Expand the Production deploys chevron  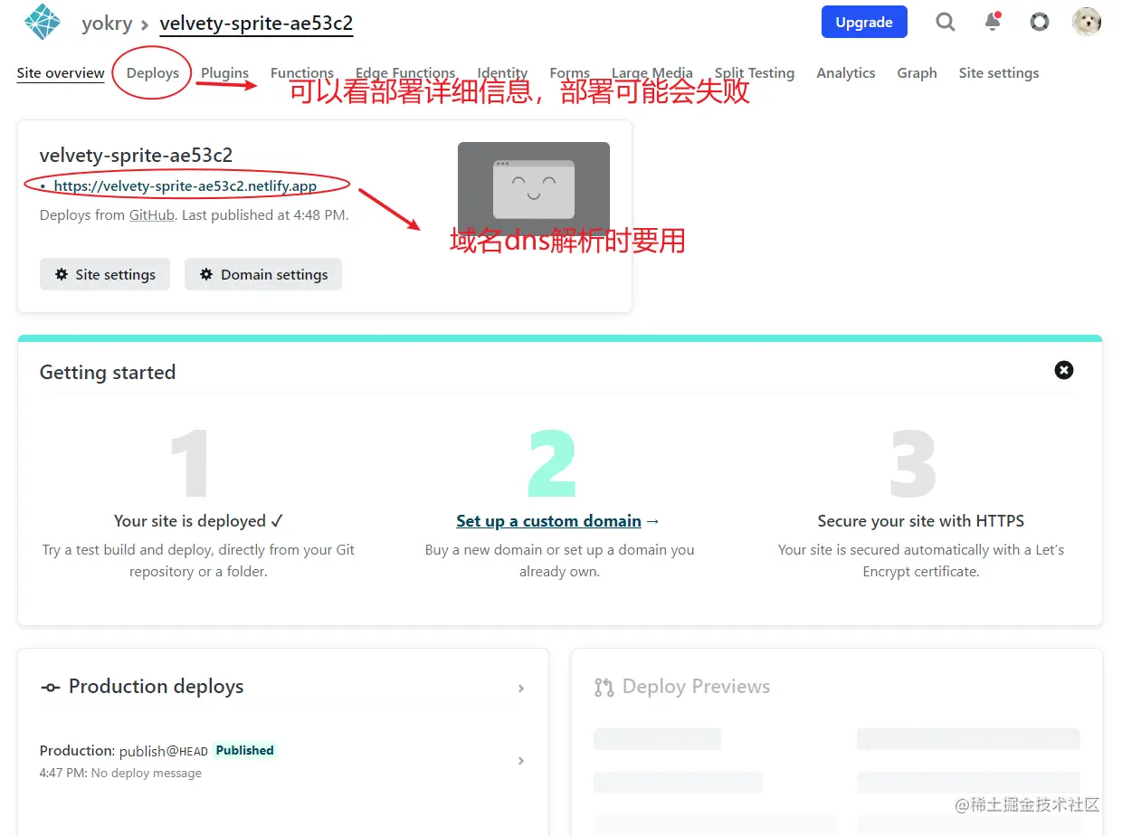click(x=521, y=689)
